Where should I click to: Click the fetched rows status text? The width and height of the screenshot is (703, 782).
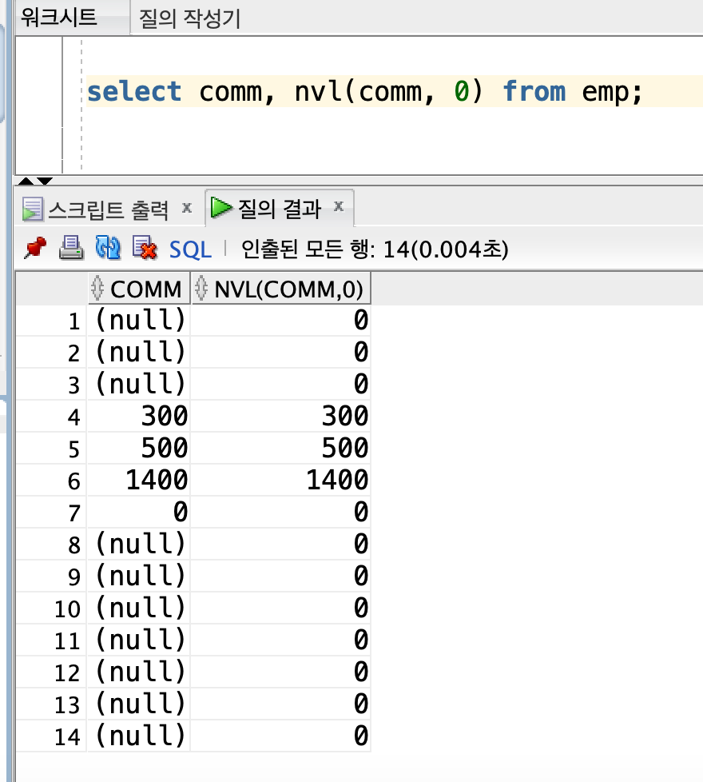coord(375,249)
